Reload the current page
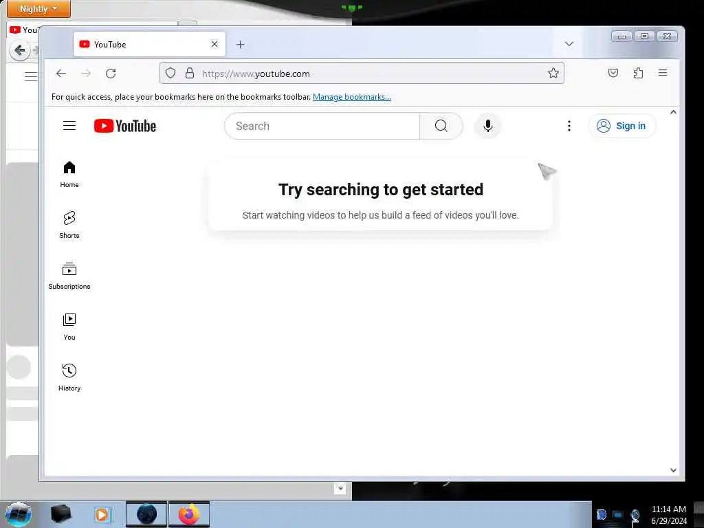The width and height of the screenshot is (704, 528). [111, 73]
